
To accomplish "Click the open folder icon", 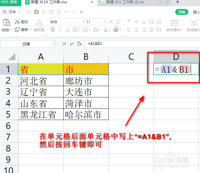I will (29, 12).
